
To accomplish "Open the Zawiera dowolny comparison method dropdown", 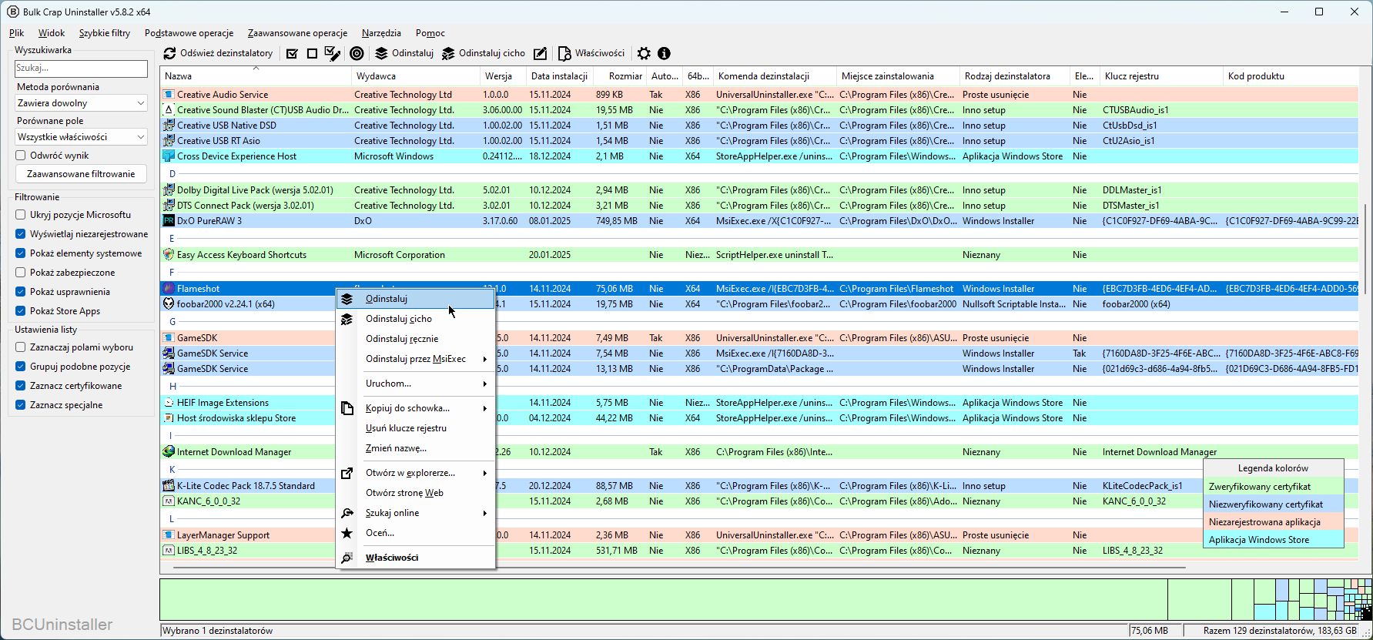I will click(x=81, y=103).
